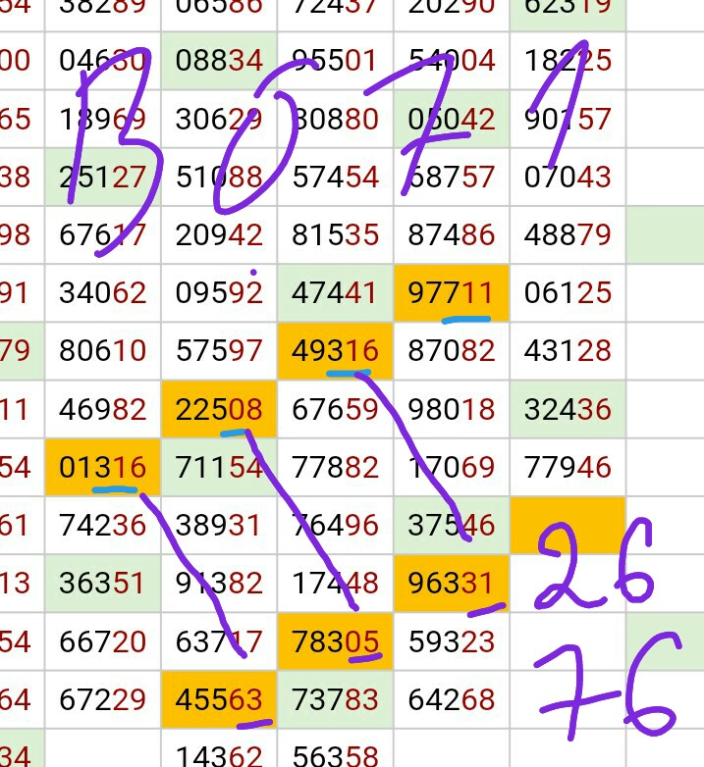Viewport: 704px width, 767px height.
Task: Click on the 87486 cell
Action: 452,234
